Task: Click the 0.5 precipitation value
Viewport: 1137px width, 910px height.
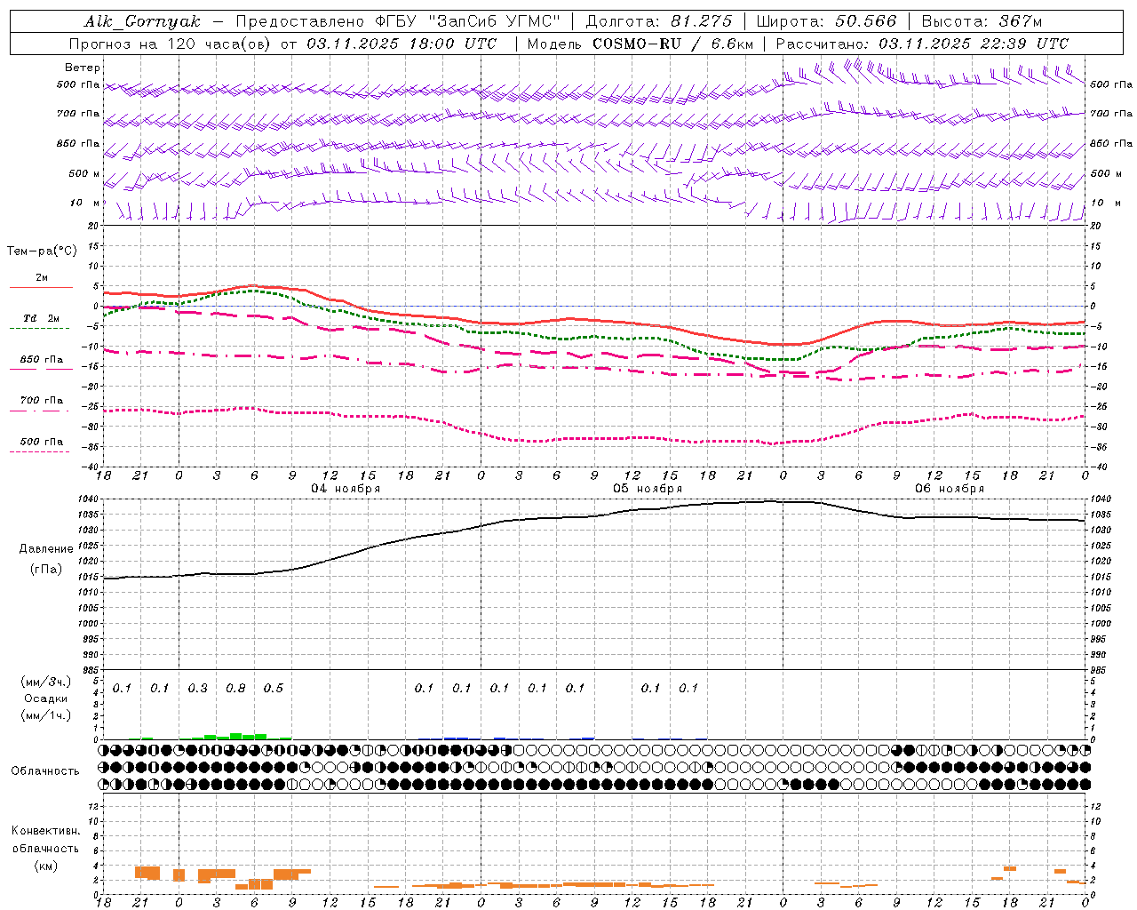Action: (x=273, y=689)
